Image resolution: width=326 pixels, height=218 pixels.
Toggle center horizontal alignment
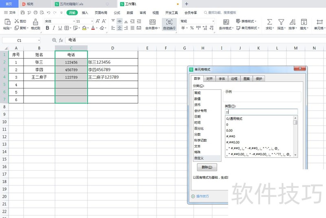pos(119,28)
